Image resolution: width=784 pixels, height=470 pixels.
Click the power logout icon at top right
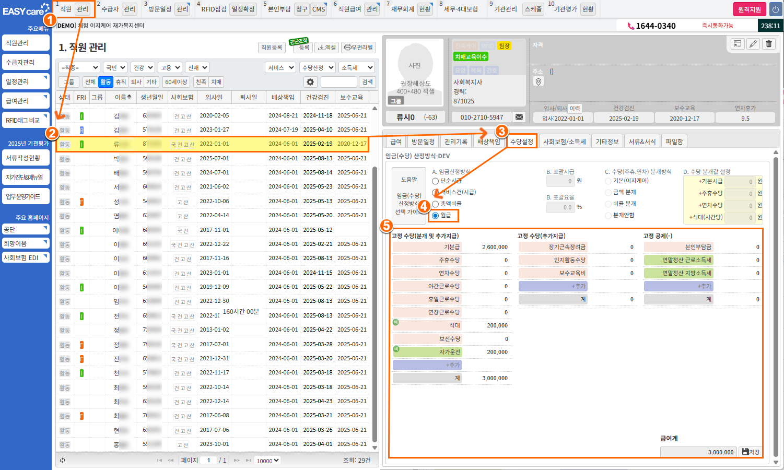point(775,9)
